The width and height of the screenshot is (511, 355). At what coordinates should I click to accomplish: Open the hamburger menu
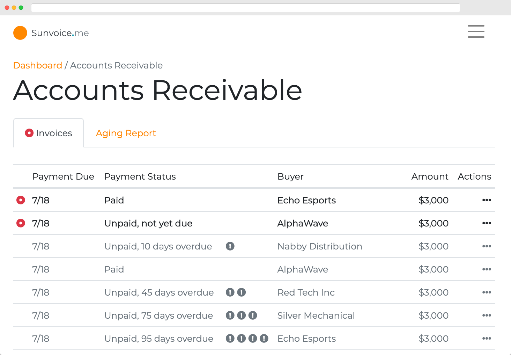tap(476, 31)
